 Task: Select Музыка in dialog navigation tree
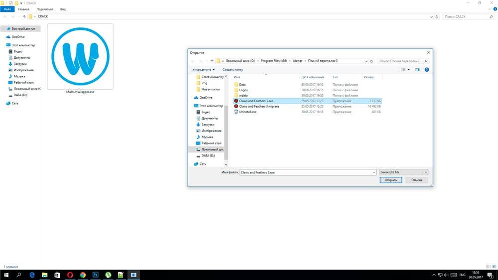point(207,137)
